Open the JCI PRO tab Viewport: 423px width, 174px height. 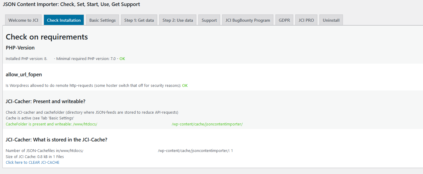point(306,20)
